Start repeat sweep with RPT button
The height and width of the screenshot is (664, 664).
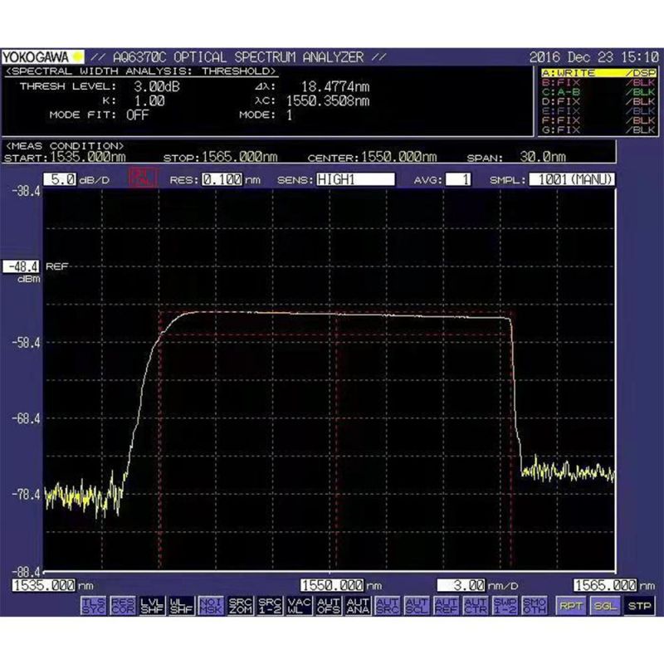[x=570, y=606]
